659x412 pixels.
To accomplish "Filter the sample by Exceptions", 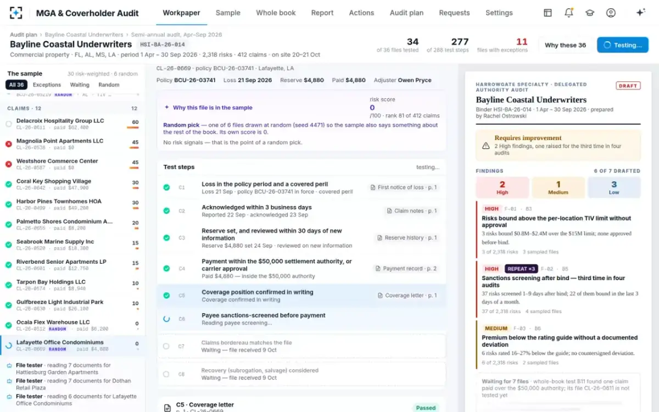I will coord(47,85).
